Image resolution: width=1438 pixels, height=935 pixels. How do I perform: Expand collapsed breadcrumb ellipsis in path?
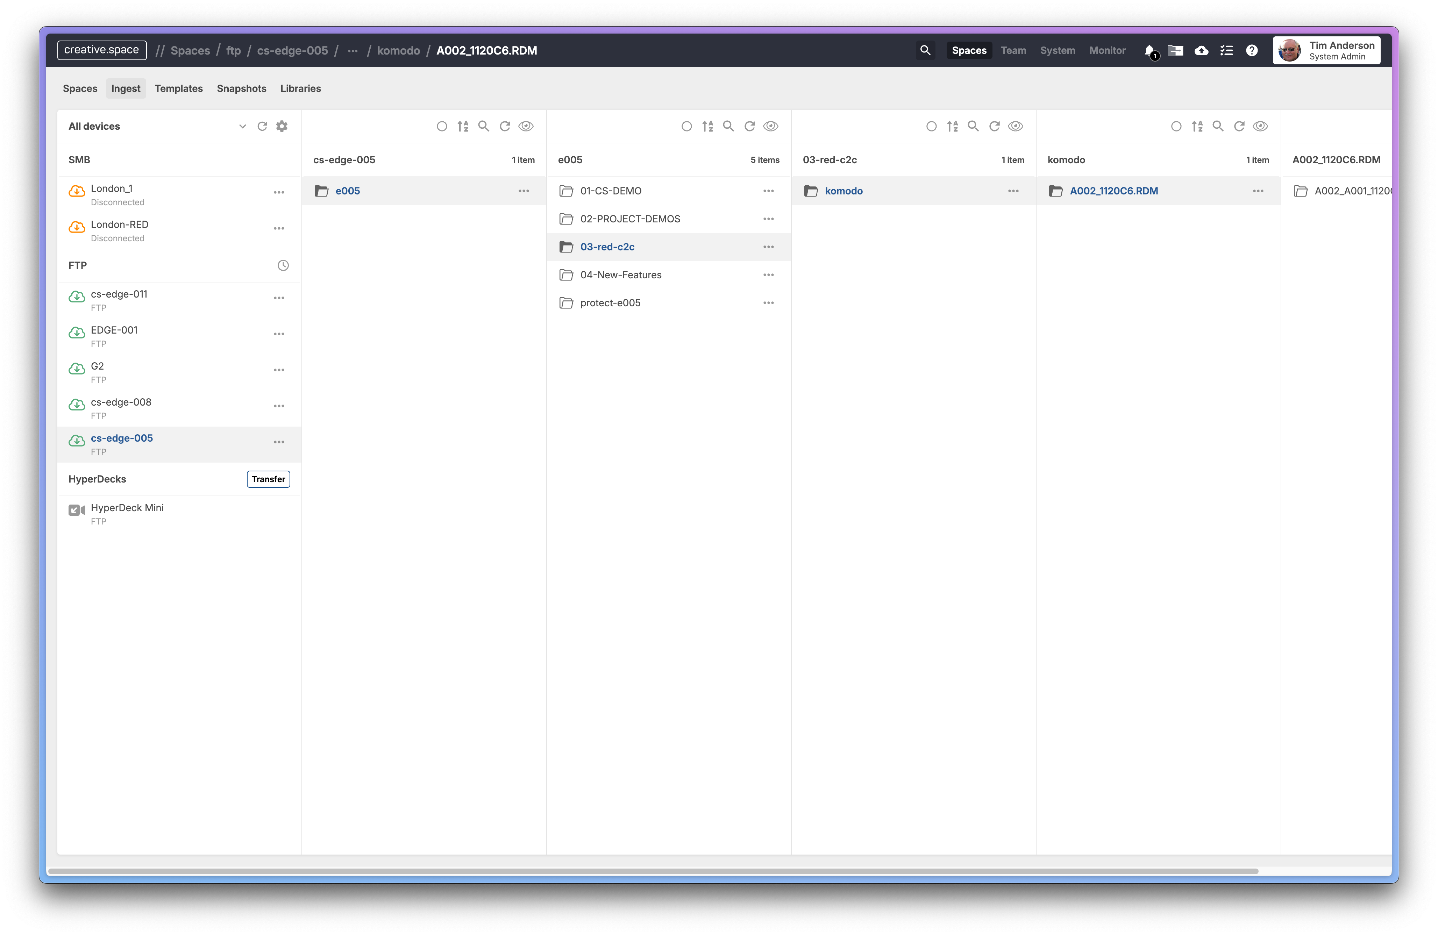(353, 51)
